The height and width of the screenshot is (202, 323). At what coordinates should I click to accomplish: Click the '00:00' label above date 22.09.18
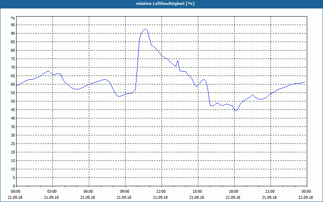tap(306, 191)
